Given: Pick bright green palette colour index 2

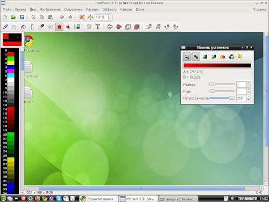Looking at the screenshot, I should coord(11,59).
